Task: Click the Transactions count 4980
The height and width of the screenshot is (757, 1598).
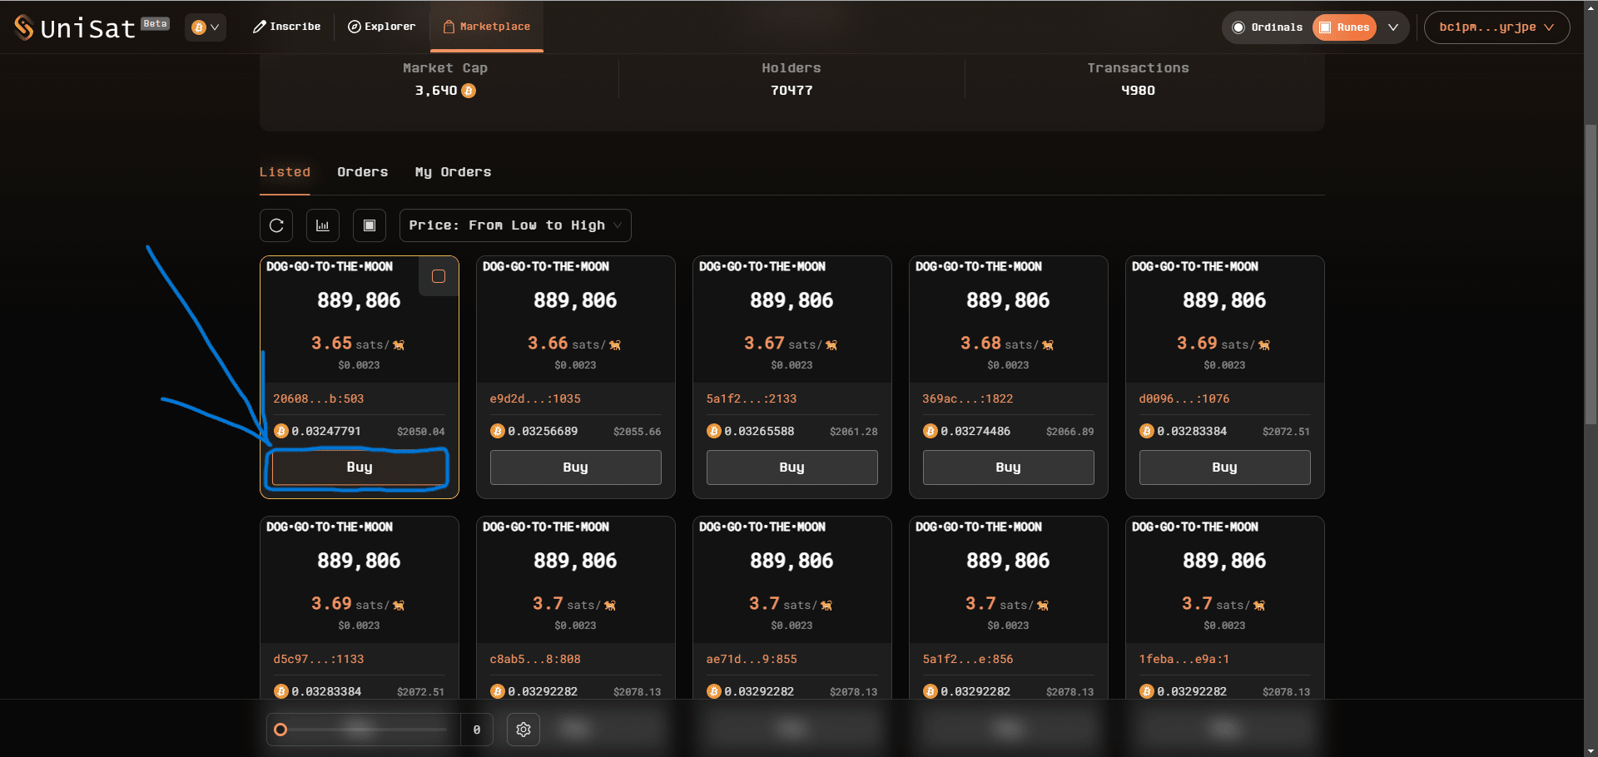Action: click(x=1138, y=91)
